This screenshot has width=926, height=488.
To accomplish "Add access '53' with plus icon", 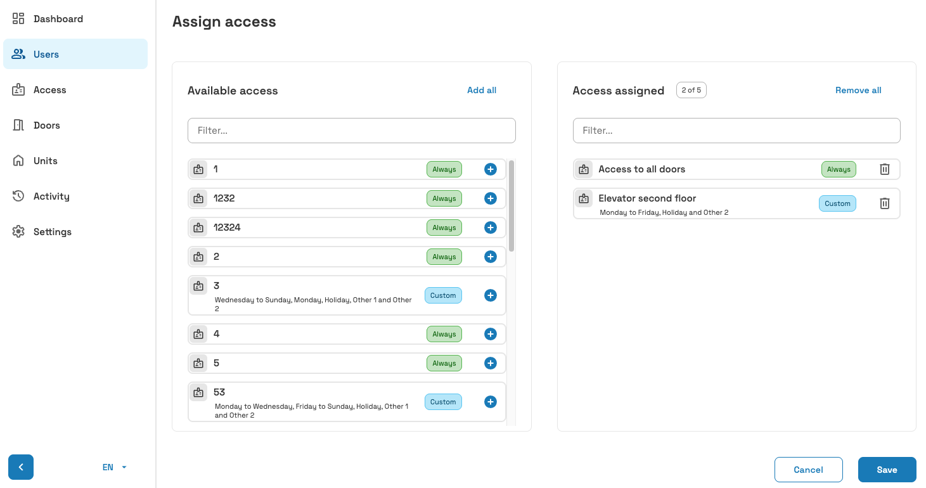I will [x=490, y=402].
